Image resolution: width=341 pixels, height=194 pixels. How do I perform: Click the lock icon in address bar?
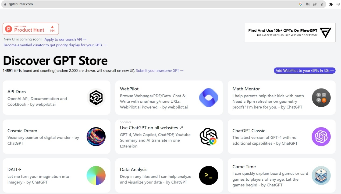tap(5, 4)
